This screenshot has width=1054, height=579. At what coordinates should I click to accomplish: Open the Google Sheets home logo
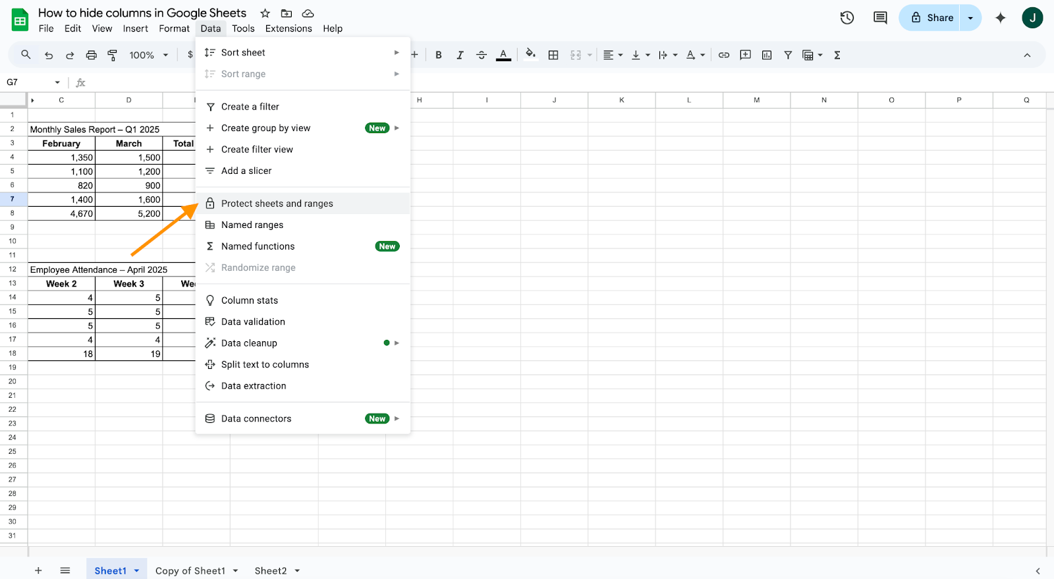click(20, 20)
